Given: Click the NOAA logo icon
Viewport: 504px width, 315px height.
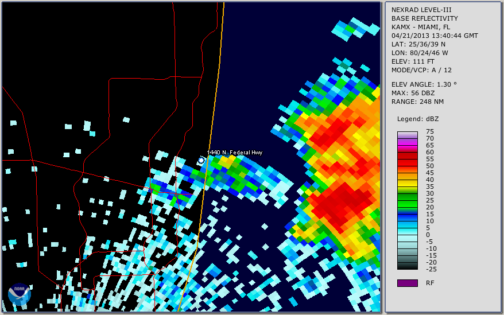Looking at the screenshot, I should tap(20, 294).
